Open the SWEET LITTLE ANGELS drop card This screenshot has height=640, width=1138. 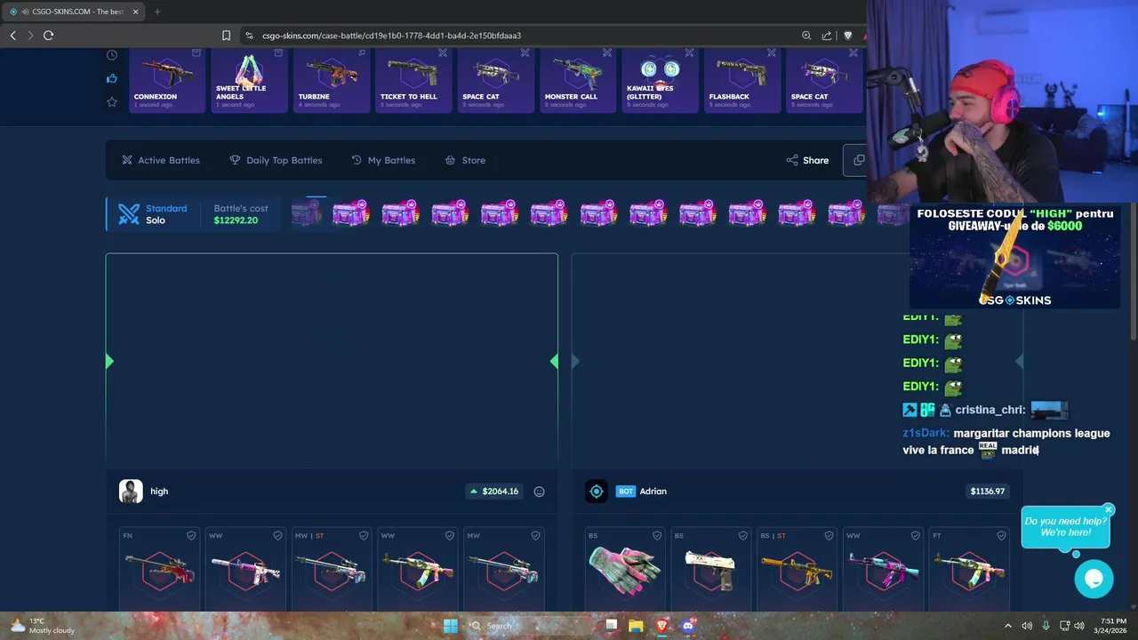(249, 80)
